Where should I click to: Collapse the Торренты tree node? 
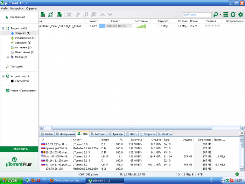(3, 28)
